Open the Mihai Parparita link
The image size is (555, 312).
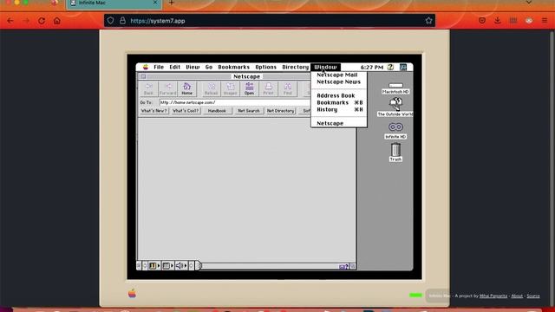493,296
